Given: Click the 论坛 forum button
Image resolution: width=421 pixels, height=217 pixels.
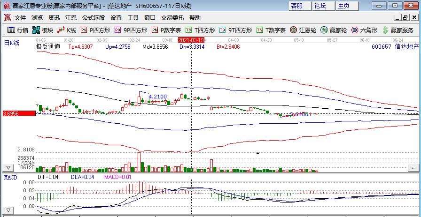Looking at the screenshot, I should pos(324,6).
